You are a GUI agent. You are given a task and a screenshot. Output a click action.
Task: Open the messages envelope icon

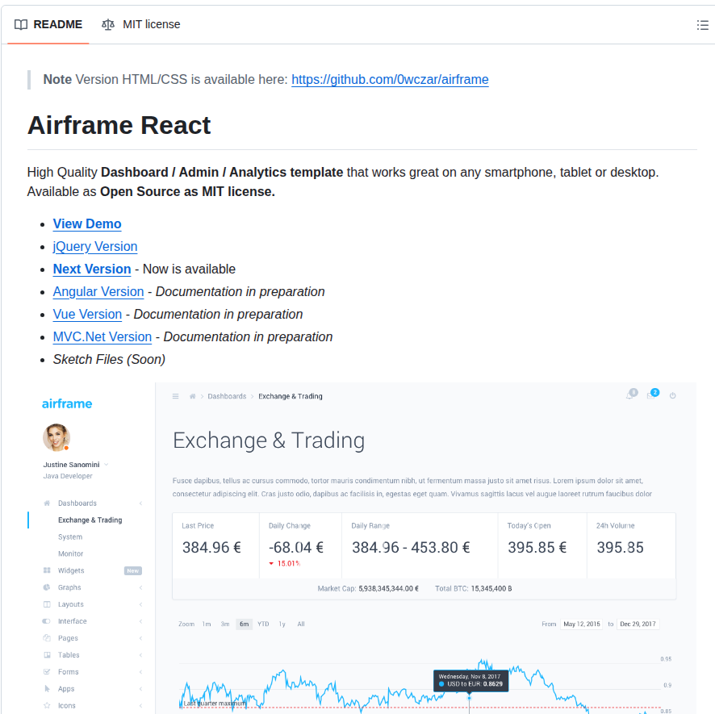click(651, 395)
